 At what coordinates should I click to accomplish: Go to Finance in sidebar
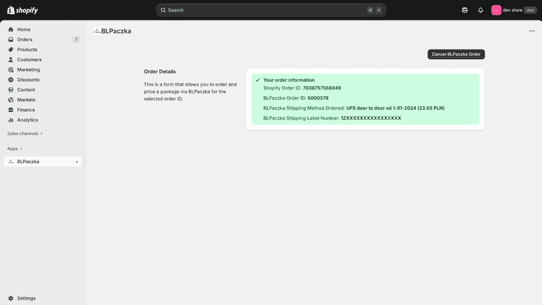[x=43, y=109]
